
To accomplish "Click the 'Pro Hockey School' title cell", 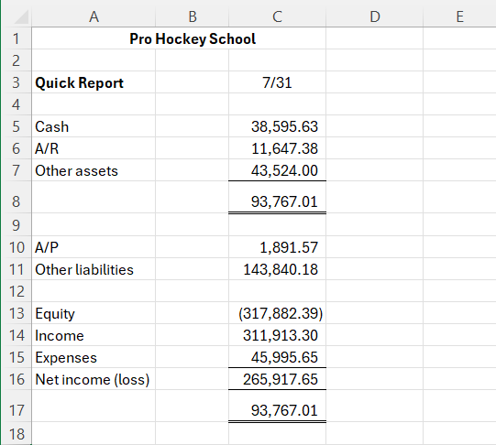I will click(x=179, y=38).
